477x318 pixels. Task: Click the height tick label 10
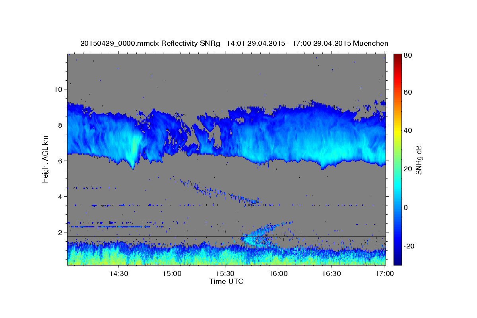tap(58, 89)
